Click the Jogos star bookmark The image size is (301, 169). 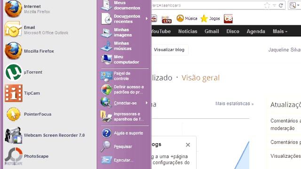tap(210, 19)
